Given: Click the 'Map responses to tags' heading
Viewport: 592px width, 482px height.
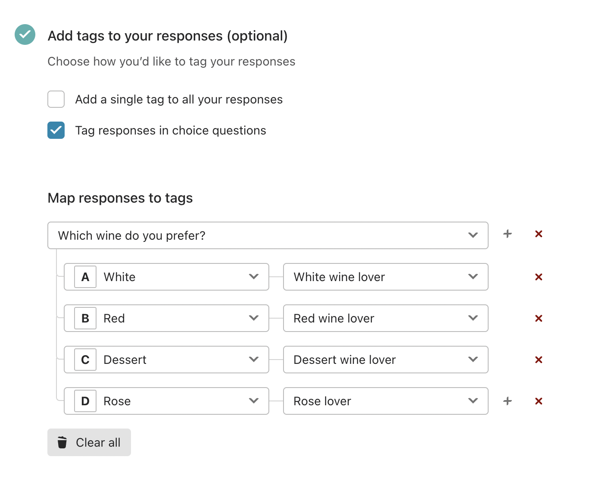Looking at the screenshot, I should [120, 198].
